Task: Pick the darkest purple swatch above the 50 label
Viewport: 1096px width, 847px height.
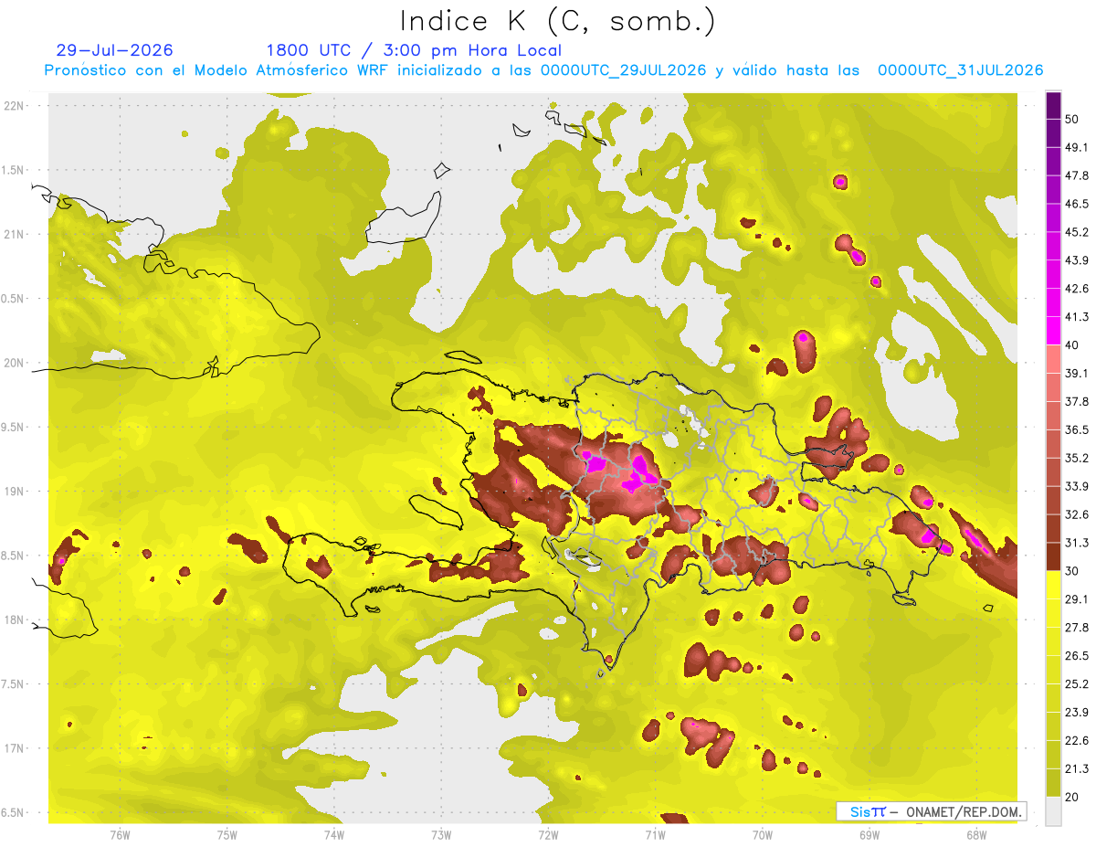Action: 1053,104
